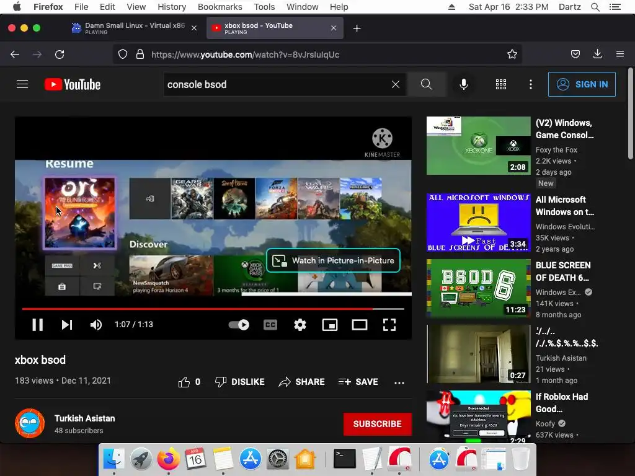This screenshot has width=635, height=476.
Task: Skip to next video
Action: (x=67, y=325)
